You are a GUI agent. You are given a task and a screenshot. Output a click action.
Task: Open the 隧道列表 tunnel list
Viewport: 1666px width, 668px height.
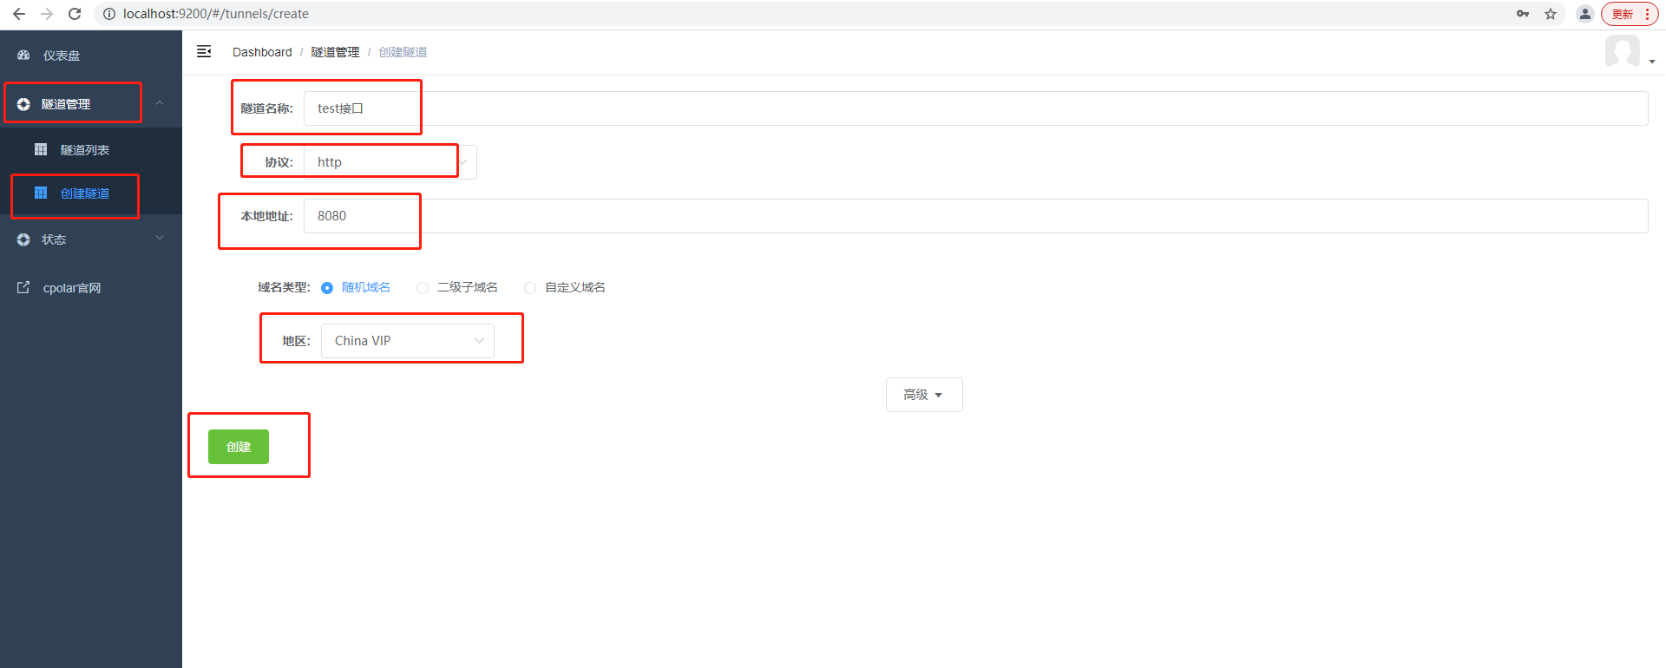(91, 150)
